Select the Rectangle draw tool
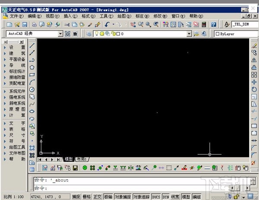Image resolution: width=259 pixels, height=200 pixels. click(32, 75)
